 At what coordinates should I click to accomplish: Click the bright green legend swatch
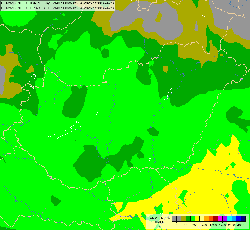point(193,219)
